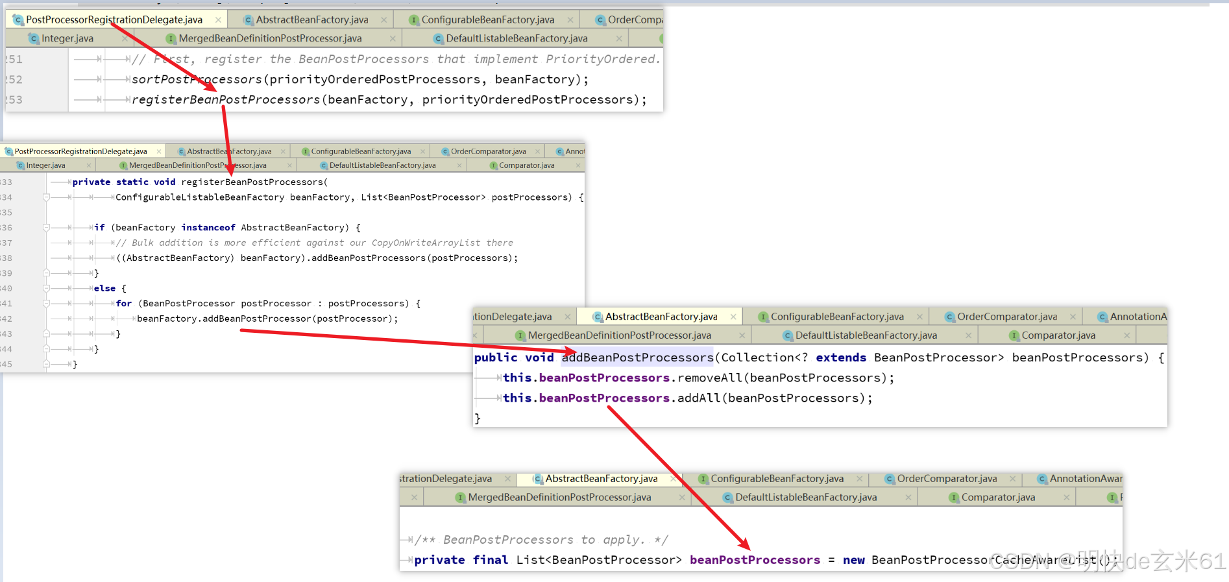Image resolution: width=1229 pixels, height=582 pixels.
Task: Collapse fold marker on the 'for (BeanPostProcessor' line
Action: (46, 304)
